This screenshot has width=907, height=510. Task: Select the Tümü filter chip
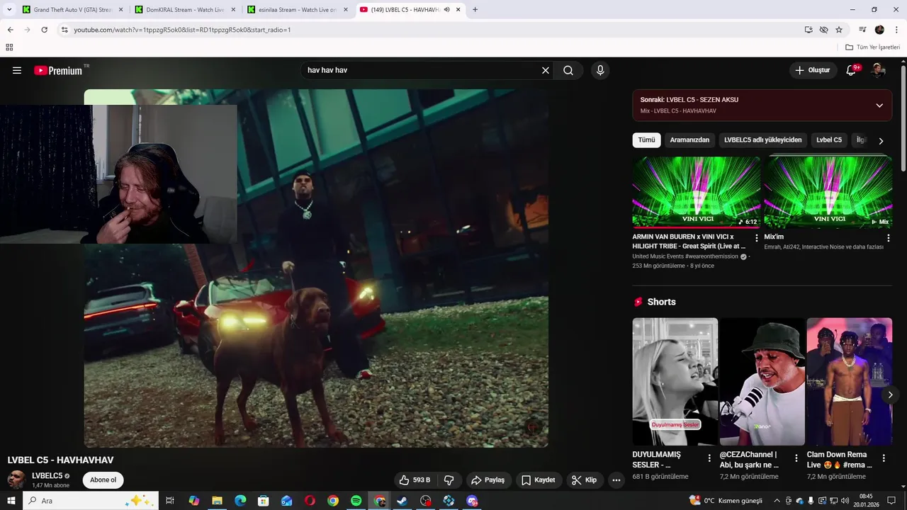[646, 140]
